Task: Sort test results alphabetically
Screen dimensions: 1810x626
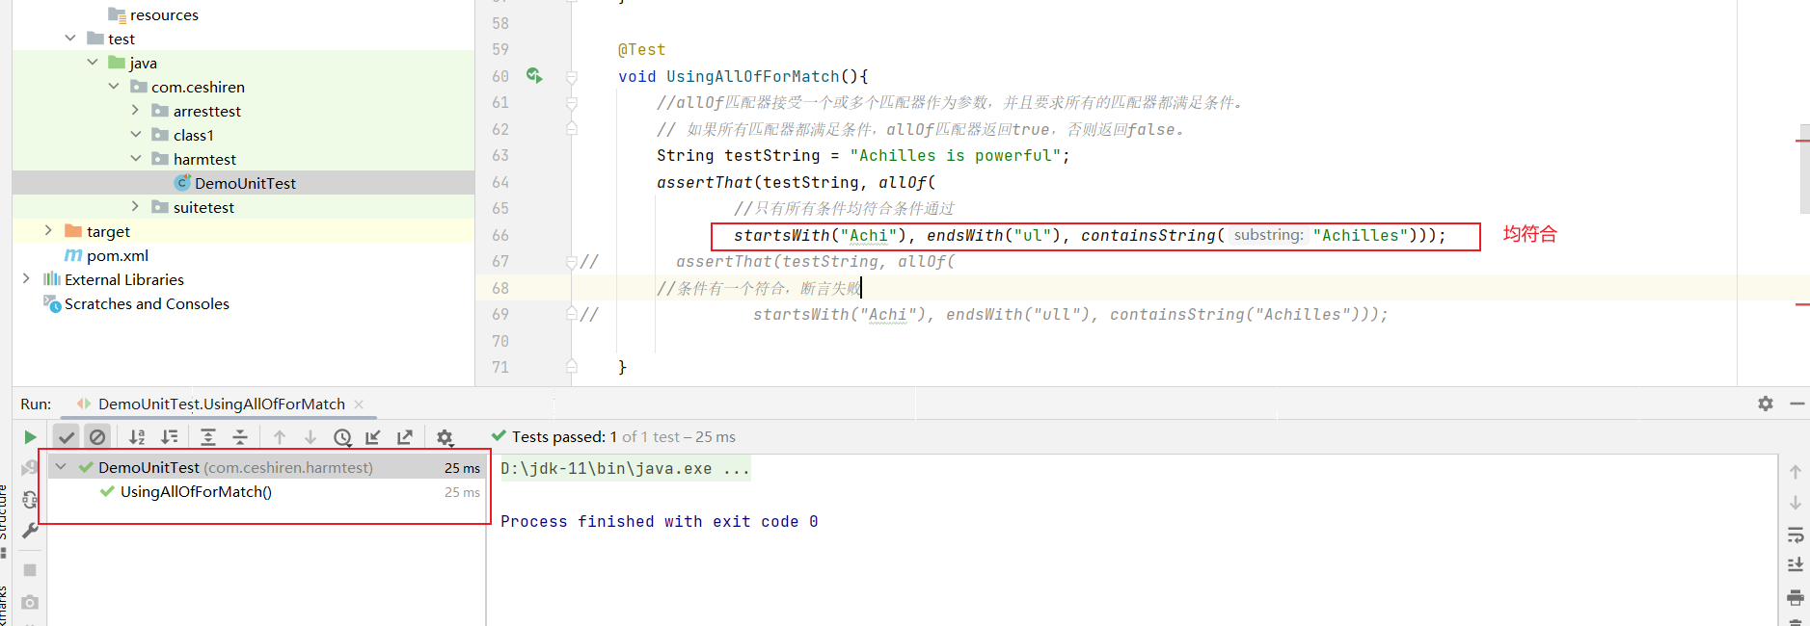Action: click(x=137, y=437)
